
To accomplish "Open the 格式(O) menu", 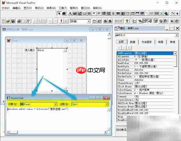I will tap(39, 8).
